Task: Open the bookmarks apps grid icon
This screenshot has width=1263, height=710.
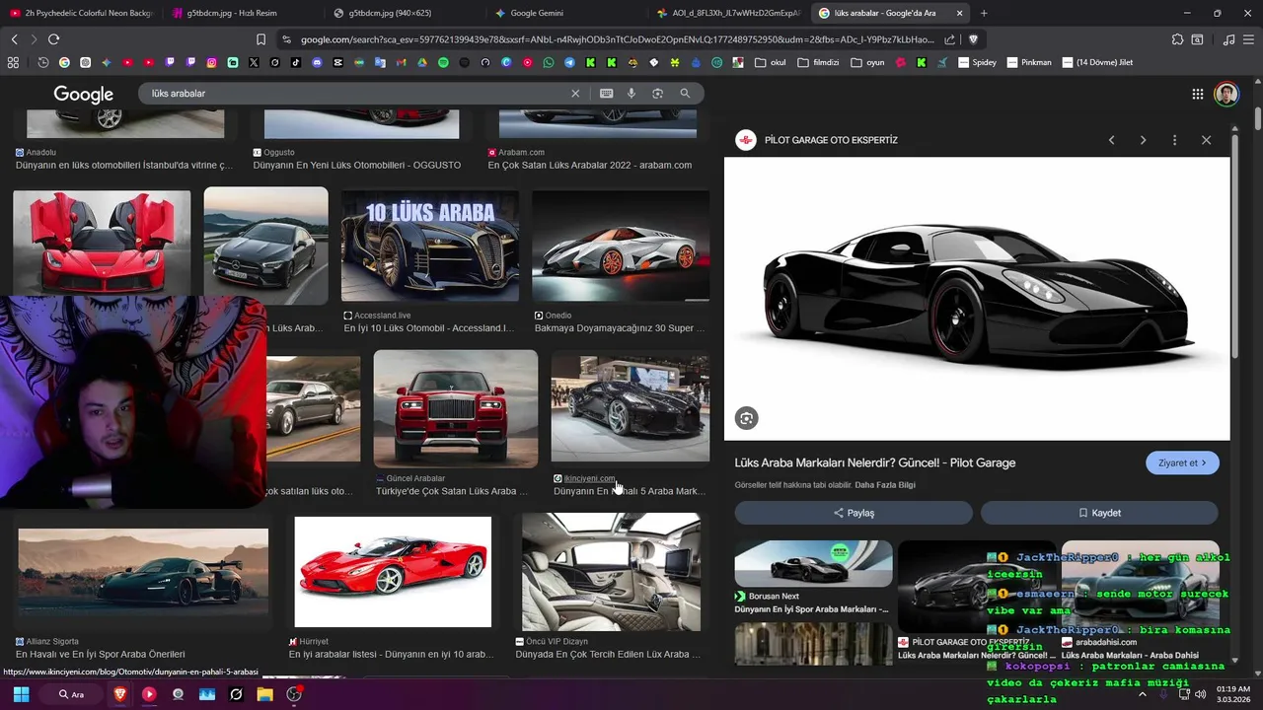Action: coord(13,62)
